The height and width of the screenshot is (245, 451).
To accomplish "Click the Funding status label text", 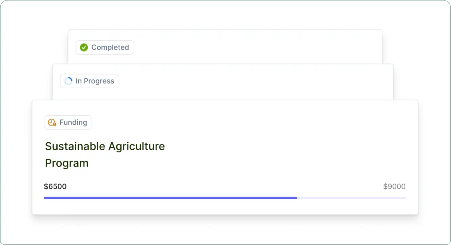I will pos(73,122).
